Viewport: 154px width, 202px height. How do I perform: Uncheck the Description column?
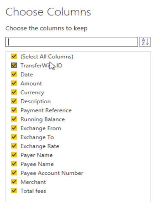point(14,101)
